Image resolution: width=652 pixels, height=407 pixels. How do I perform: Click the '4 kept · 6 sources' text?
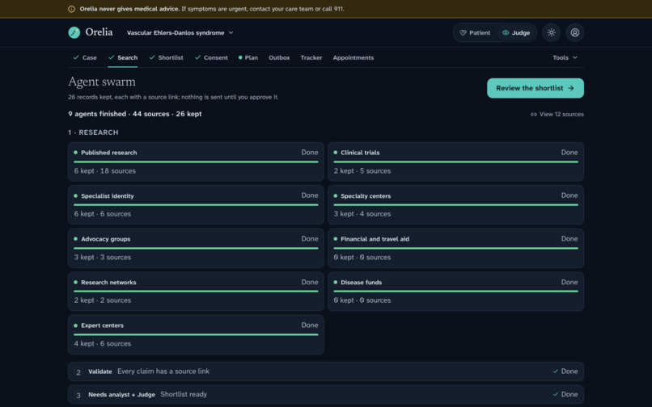(x=103, y=343)
